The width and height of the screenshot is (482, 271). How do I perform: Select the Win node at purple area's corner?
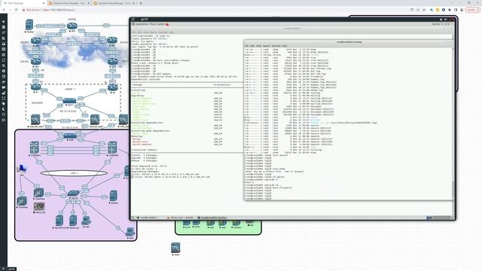(130, 233)
